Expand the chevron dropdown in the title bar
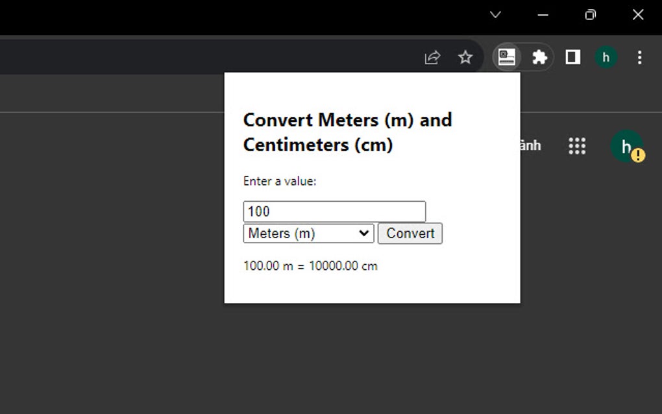This screenshot has height=414, width=662. pos(495,14)
